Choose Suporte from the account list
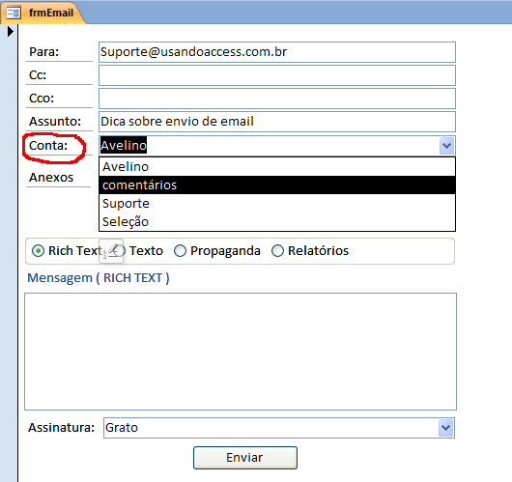This screenshot has width=512, height=482. pyautogui.click(x=277, y=204)
